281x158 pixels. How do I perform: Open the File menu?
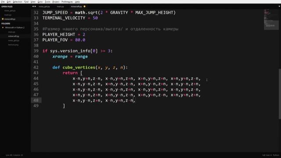pyautogui.click(x=3, y=2)
